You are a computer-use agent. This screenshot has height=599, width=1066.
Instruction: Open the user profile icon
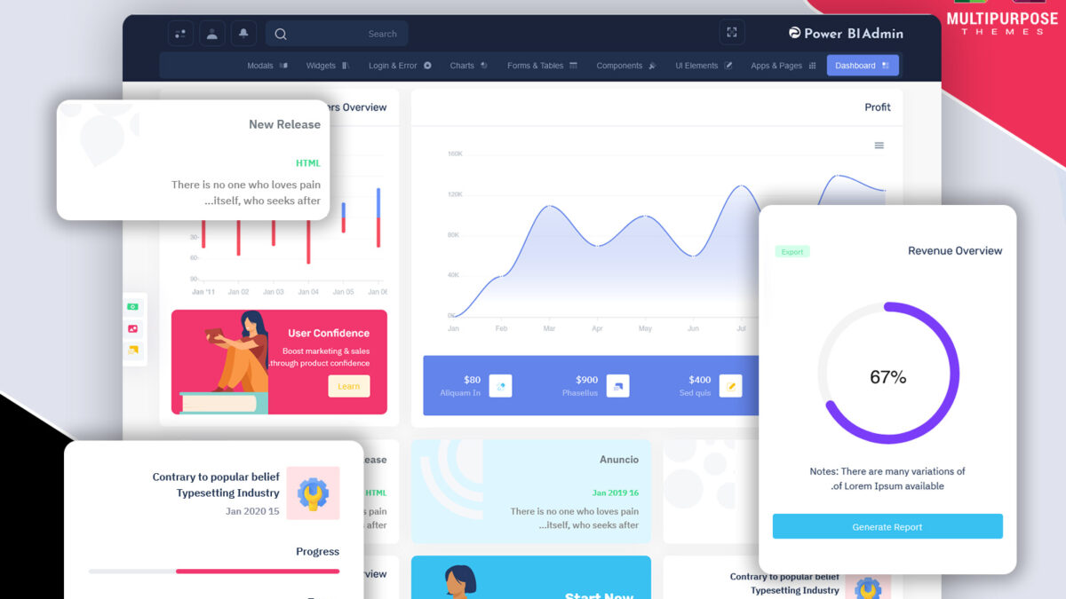(211, 34)
